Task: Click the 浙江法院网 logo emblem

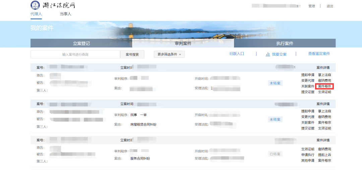Action: pos(35,5)
